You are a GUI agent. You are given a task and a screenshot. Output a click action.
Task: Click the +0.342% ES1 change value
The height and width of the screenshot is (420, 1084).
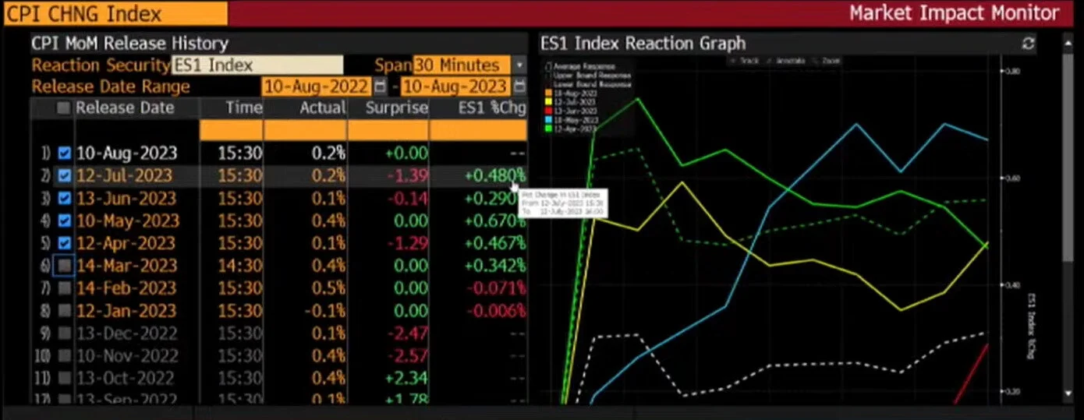[x=495, y=266]
